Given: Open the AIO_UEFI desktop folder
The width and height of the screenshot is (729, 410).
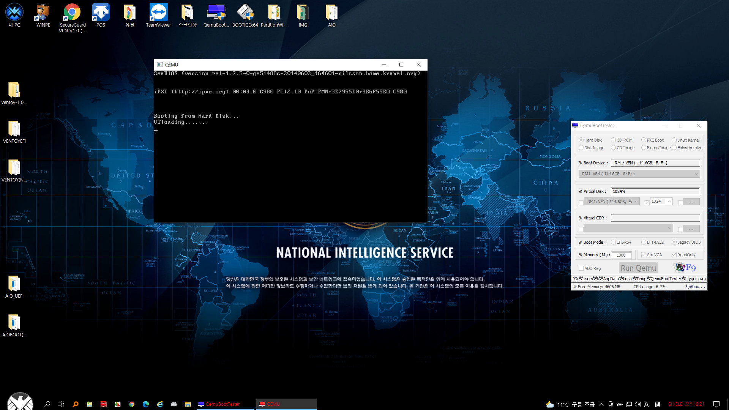Looking at the screenshot, I should [14, 287].
